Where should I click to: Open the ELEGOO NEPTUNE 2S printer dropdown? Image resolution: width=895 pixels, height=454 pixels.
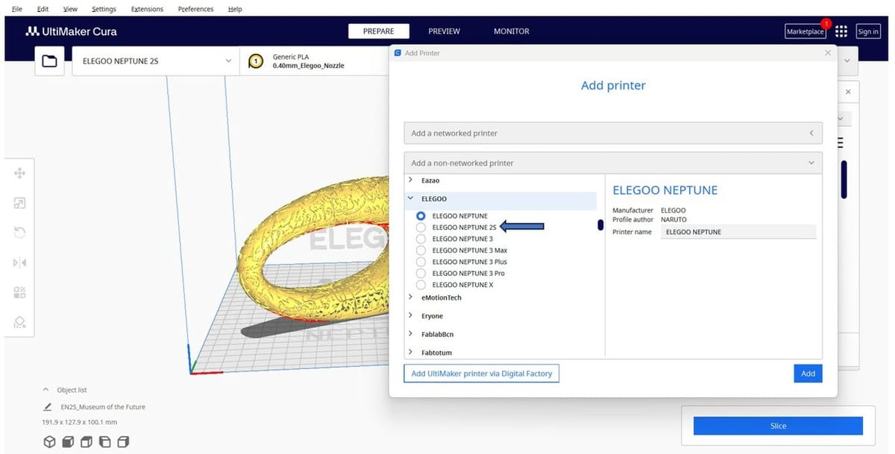155,61
